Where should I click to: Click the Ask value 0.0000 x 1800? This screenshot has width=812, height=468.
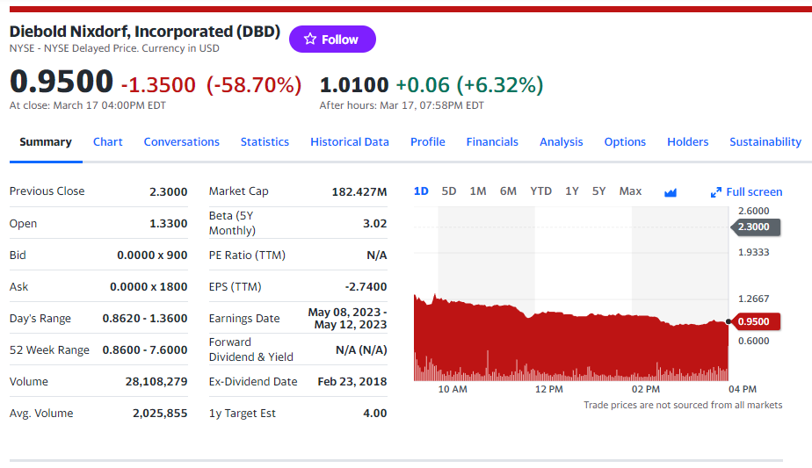(149, 287)
